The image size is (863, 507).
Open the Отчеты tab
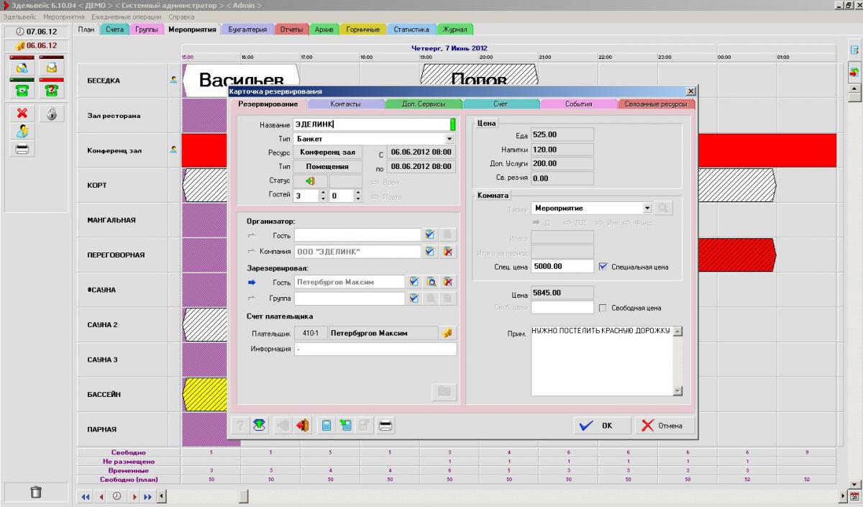click(291, 29)
